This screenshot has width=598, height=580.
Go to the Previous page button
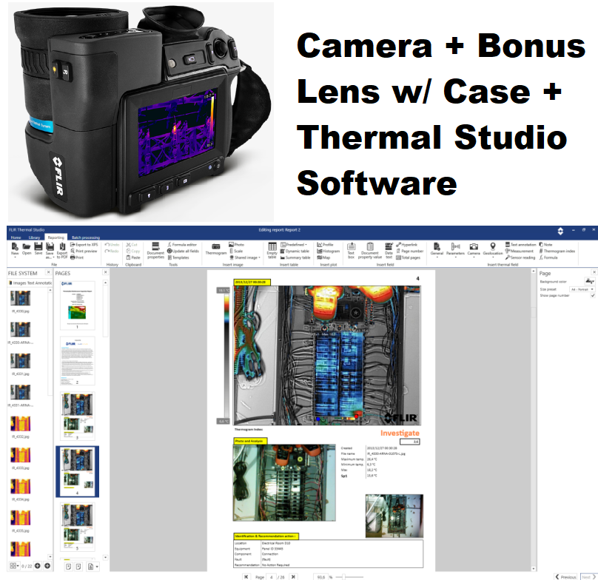pos(565,576)
